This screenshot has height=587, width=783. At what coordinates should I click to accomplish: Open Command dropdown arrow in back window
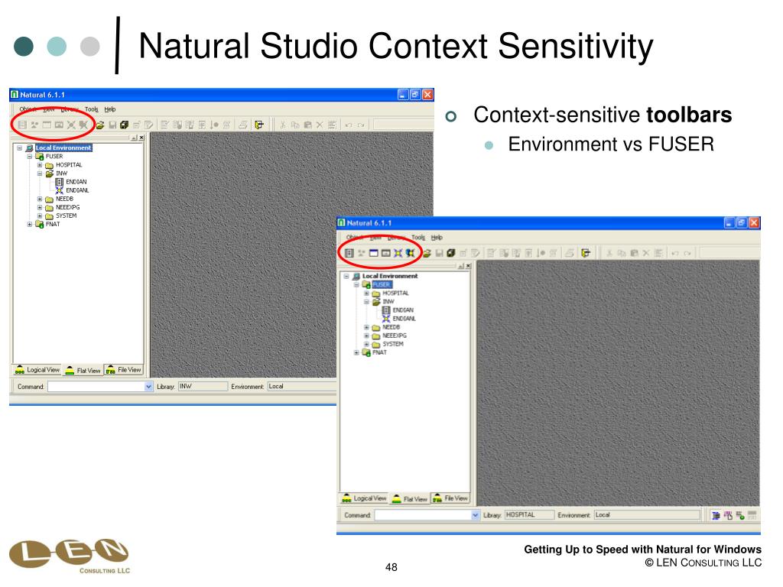pyautogui.click(x=149, y=386)
